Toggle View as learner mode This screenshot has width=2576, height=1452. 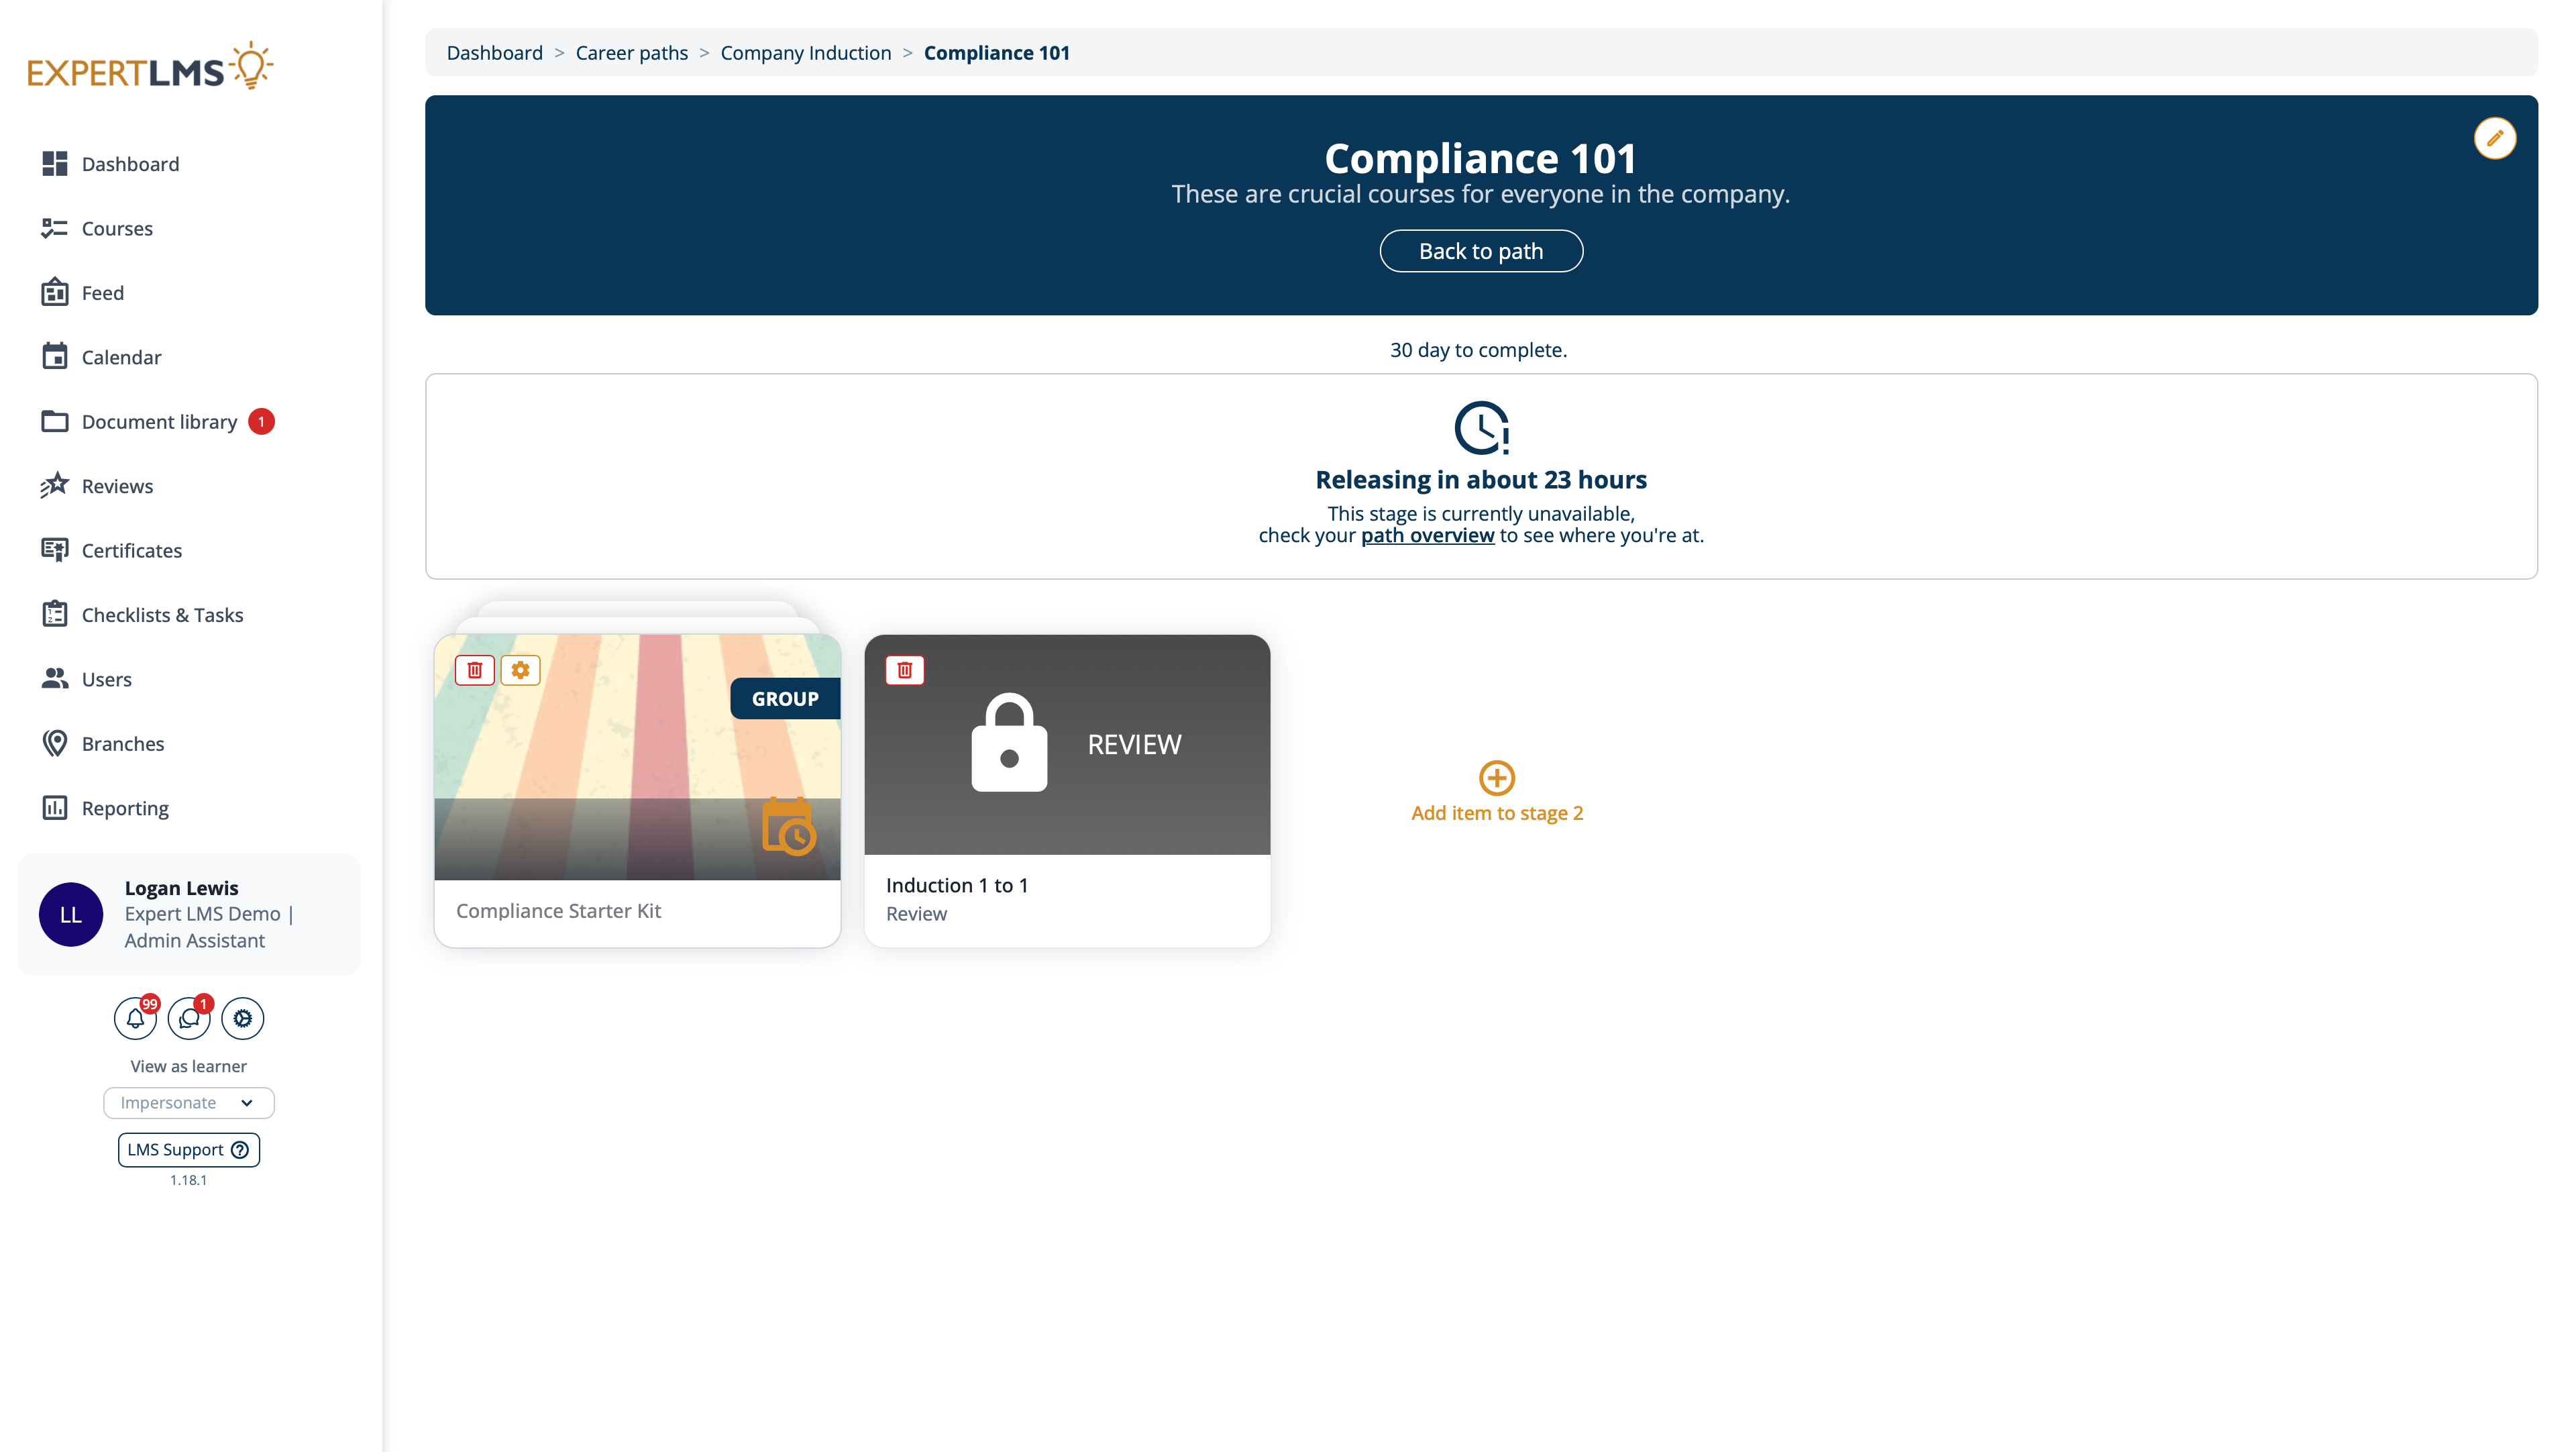[188, 1066]
